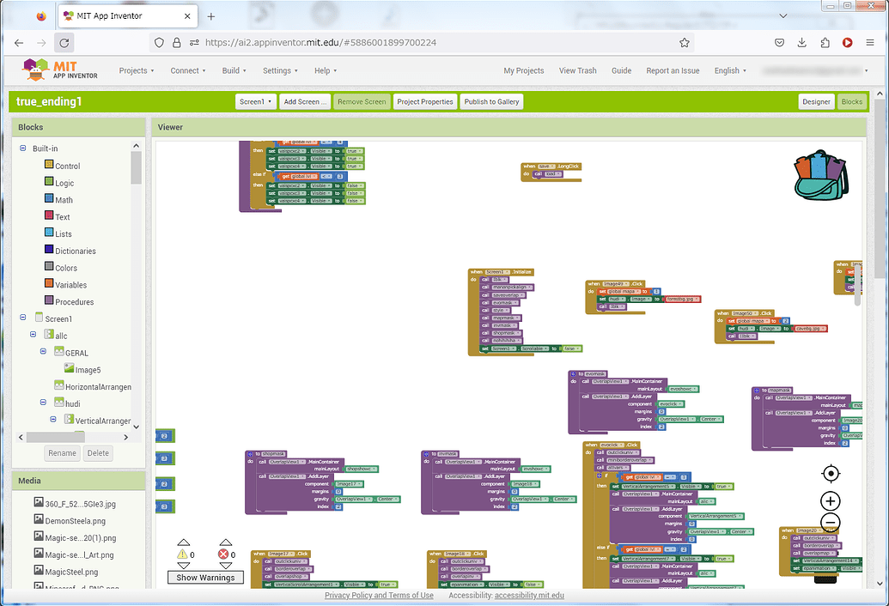Viewport: 889px width, 606px height.
Task: Open the Screen1 screen selector
Action: 255,101
